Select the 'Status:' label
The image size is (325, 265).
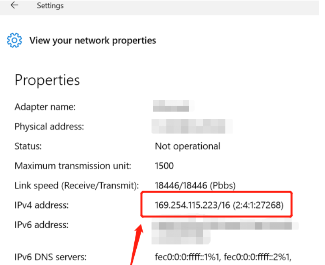[x=28, y=146]
